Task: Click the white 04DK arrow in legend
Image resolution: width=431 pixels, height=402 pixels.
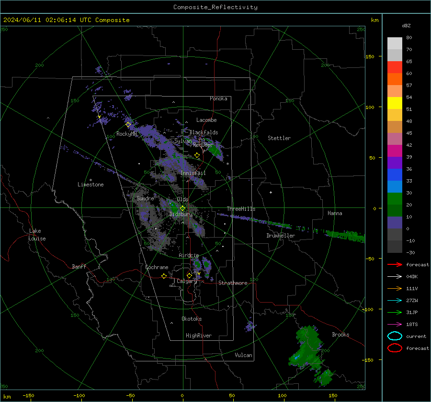Action: (395, 276)
